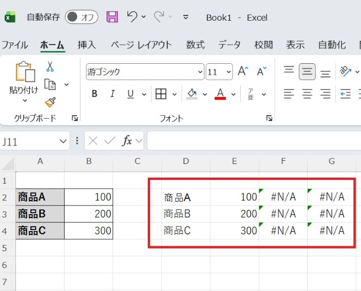Open Customize Quick Access Toolbar menu
The width and height of the screenshot is (361, 291).
click(185, 17)
